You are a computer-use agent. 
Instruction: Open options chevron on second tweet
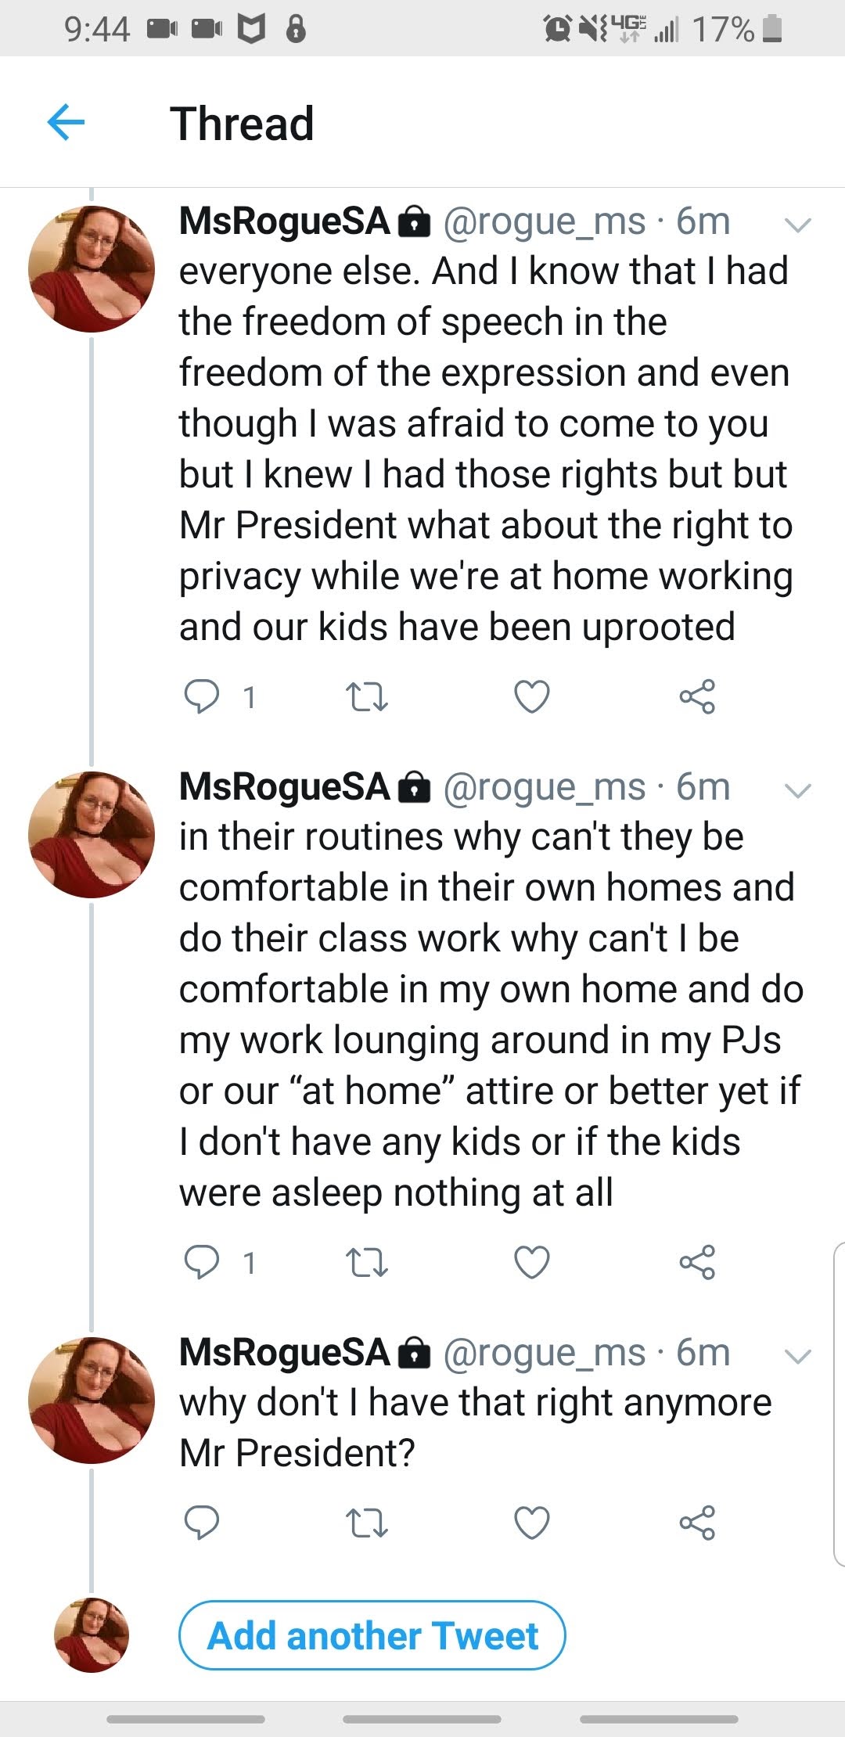tap(797, 791)
